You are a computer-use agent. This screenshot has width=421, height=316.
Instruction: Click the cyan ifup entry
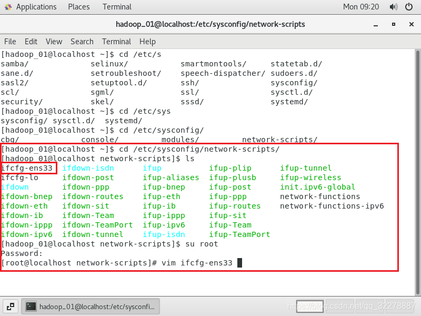tap(152, 168)
